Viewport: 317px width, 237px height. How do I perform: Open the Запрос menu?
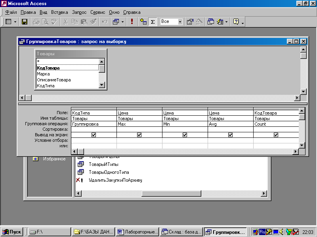click(78, 12)
